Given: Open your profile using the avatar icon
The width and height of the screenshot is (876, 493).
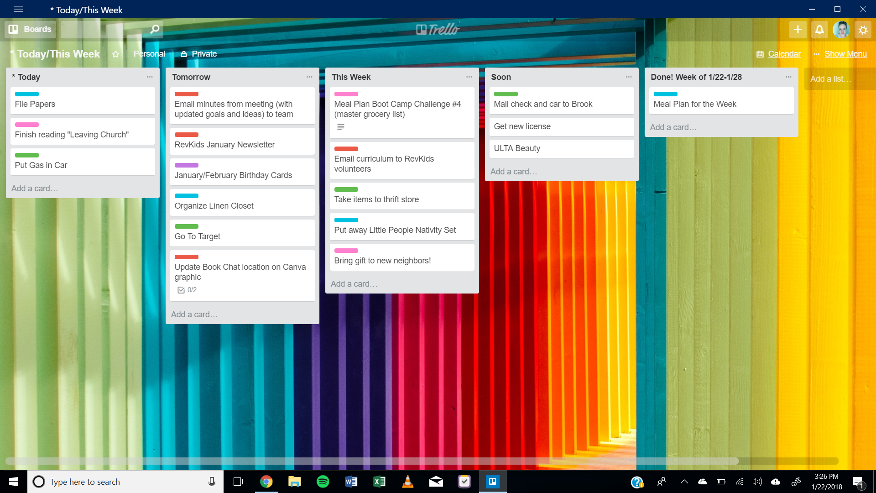Looking at the screenshot, I should pos(841,29).
